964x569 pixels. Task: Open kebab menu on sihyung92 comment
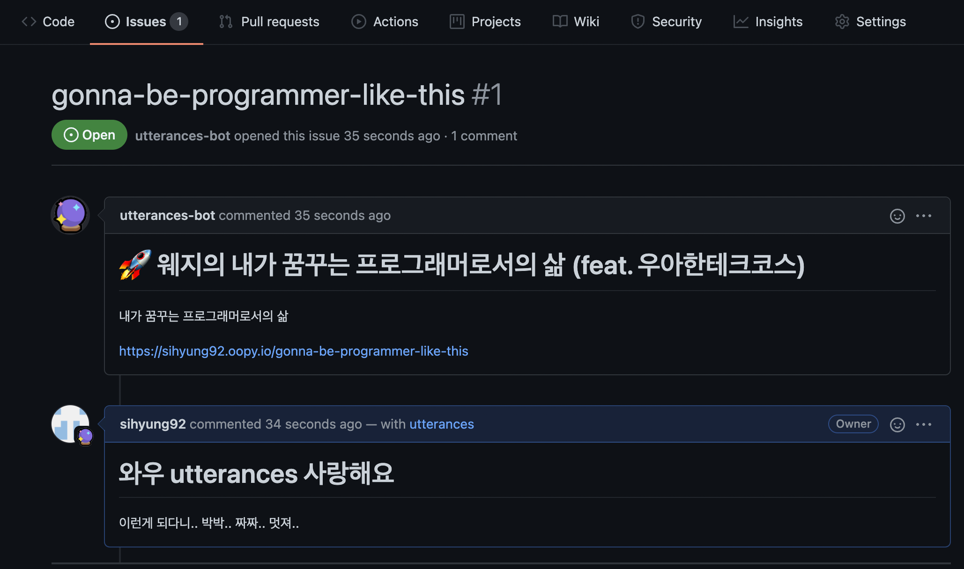click(924, 424)
